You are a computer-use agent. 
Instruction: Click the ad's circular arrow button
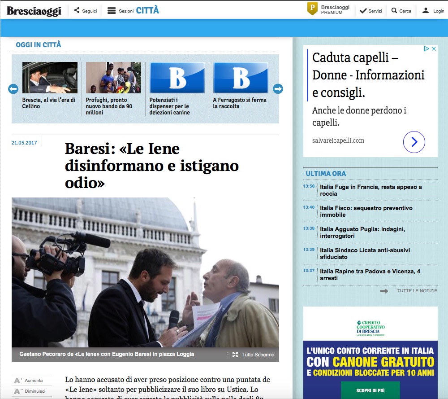click(x=414, y=142)
